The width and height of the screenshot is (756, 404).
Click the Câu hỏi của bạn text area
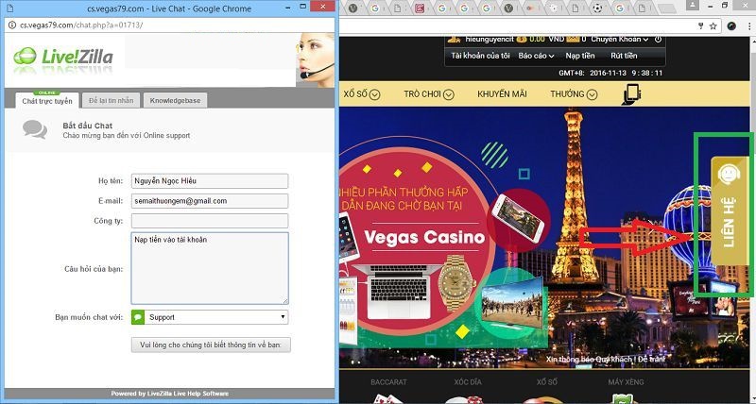coord(209,268)
